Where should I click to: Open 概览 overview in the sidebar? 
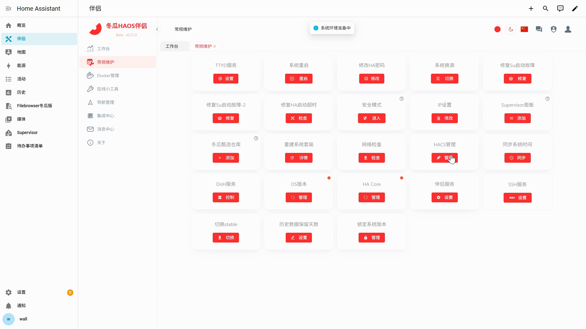click(x=39, y=25)
